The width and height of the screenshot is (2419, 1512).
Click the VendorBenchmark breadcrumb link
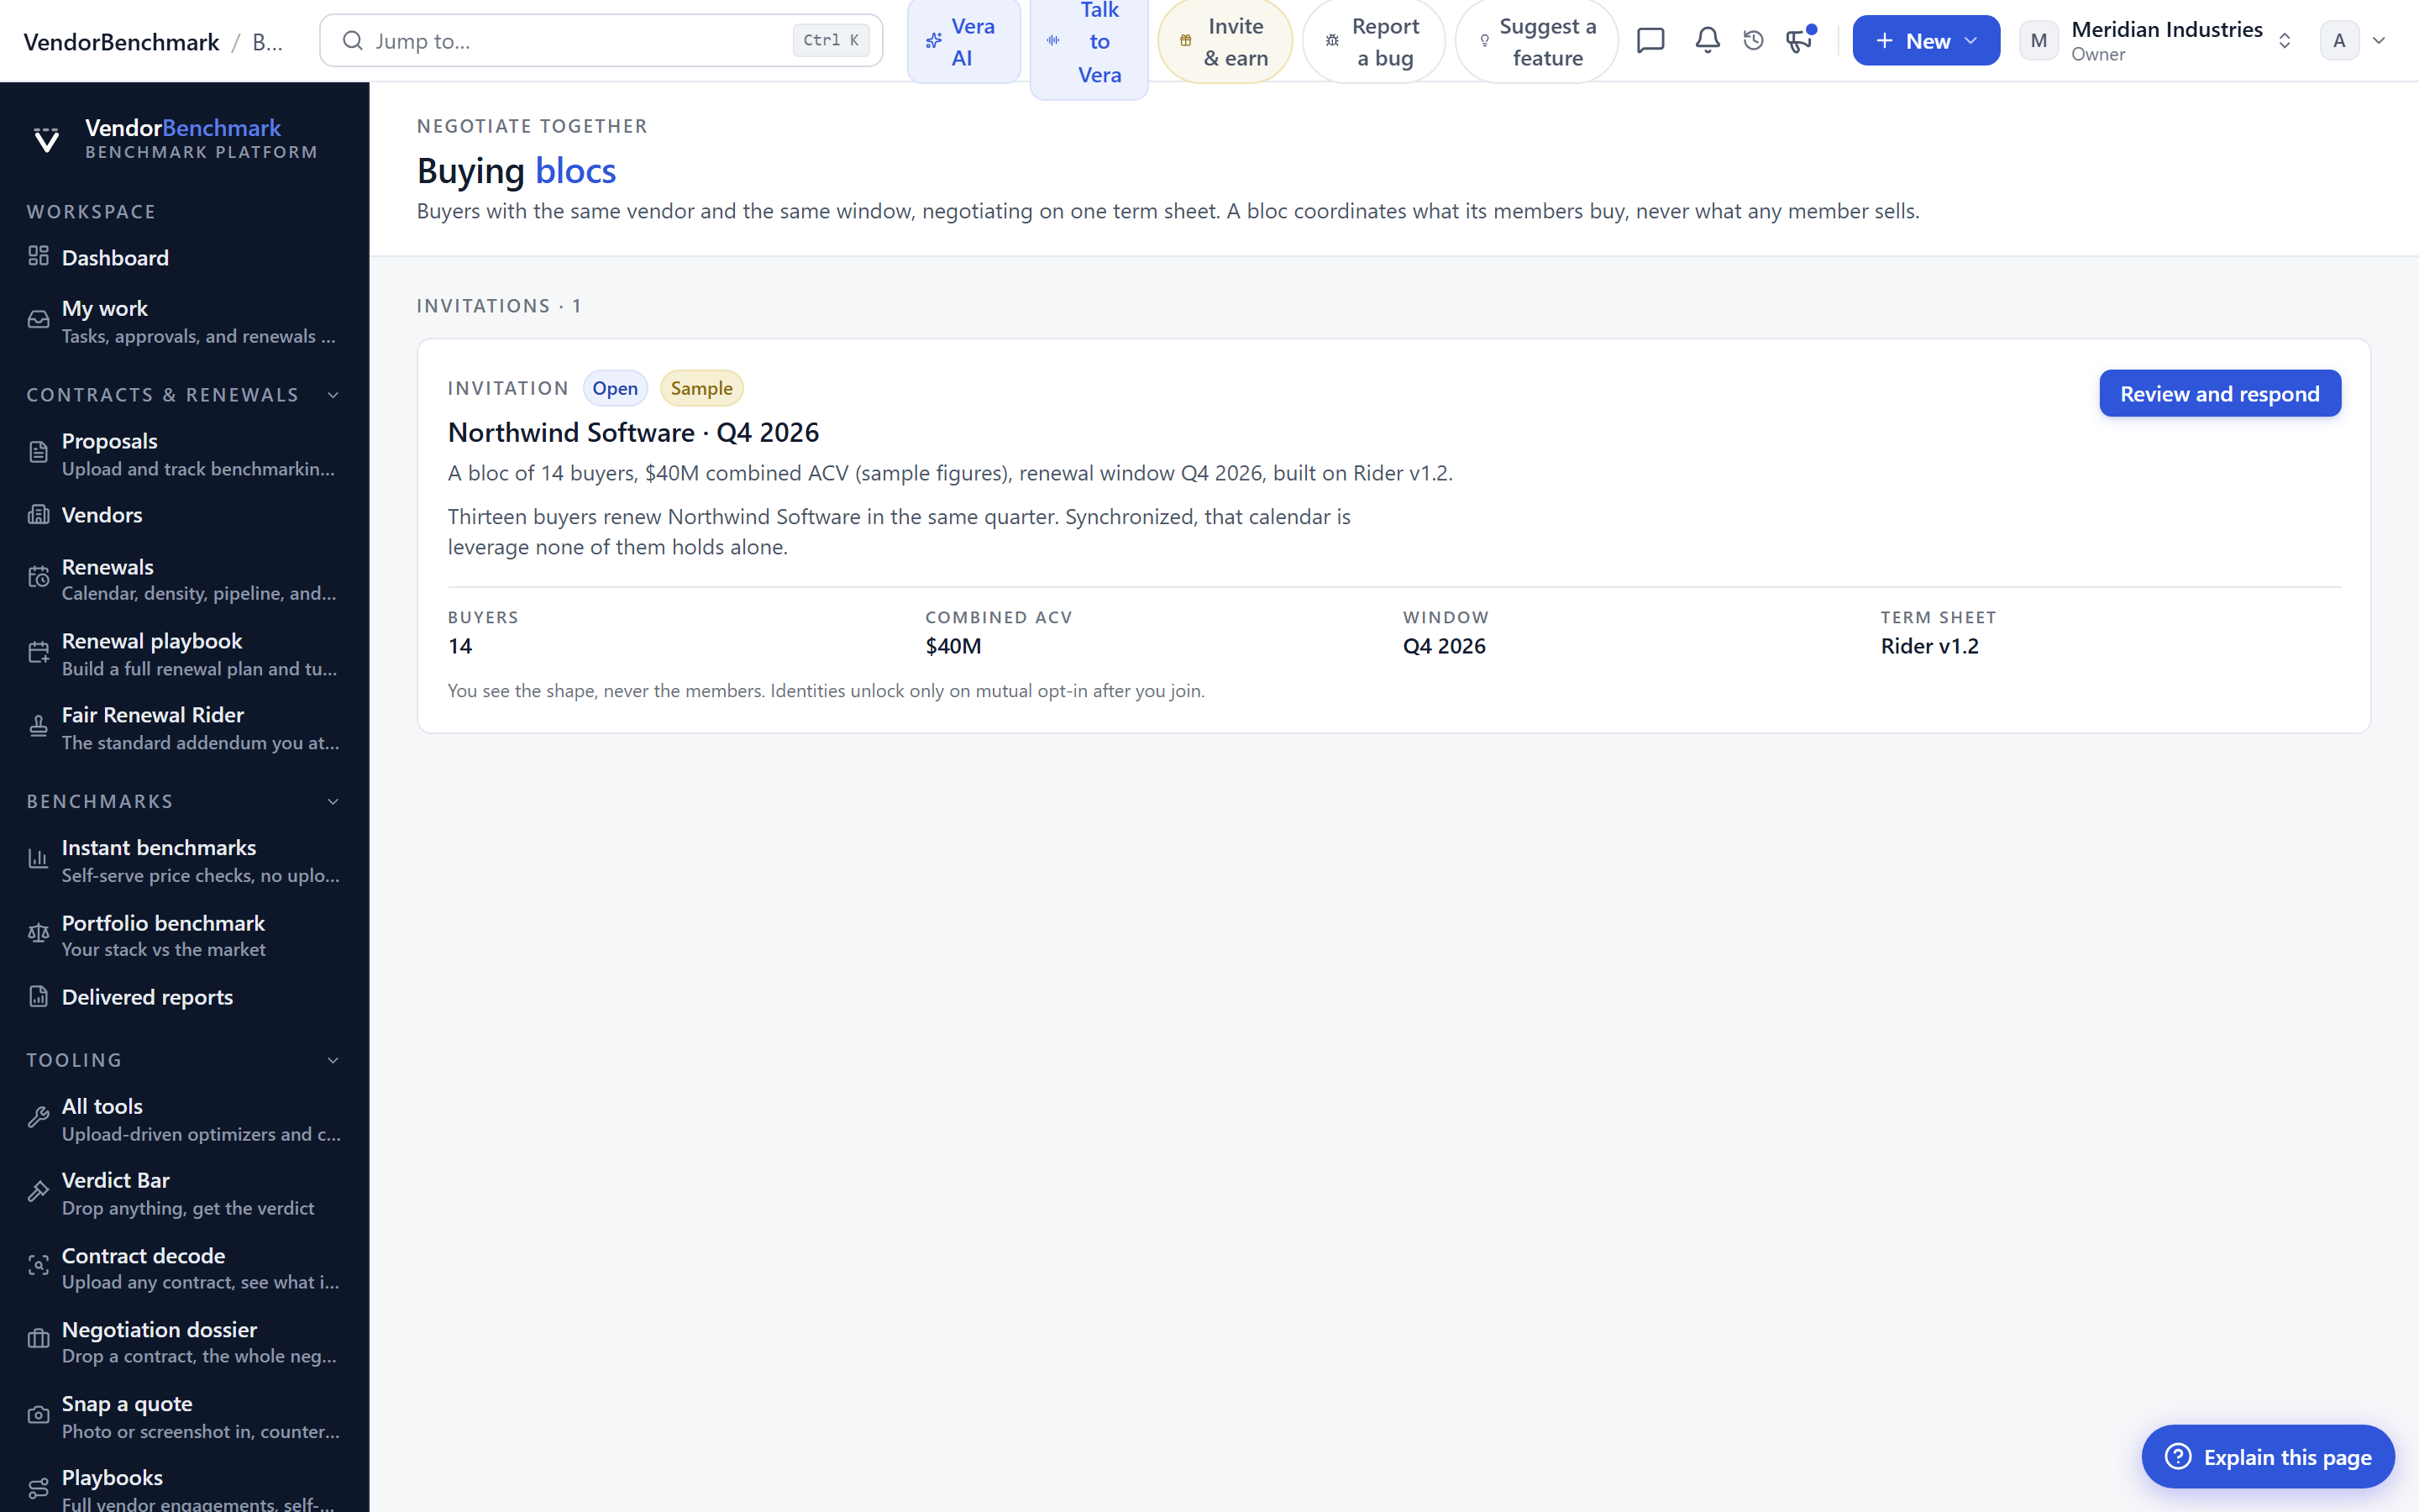pyautogui.click(x=121, y=41)
